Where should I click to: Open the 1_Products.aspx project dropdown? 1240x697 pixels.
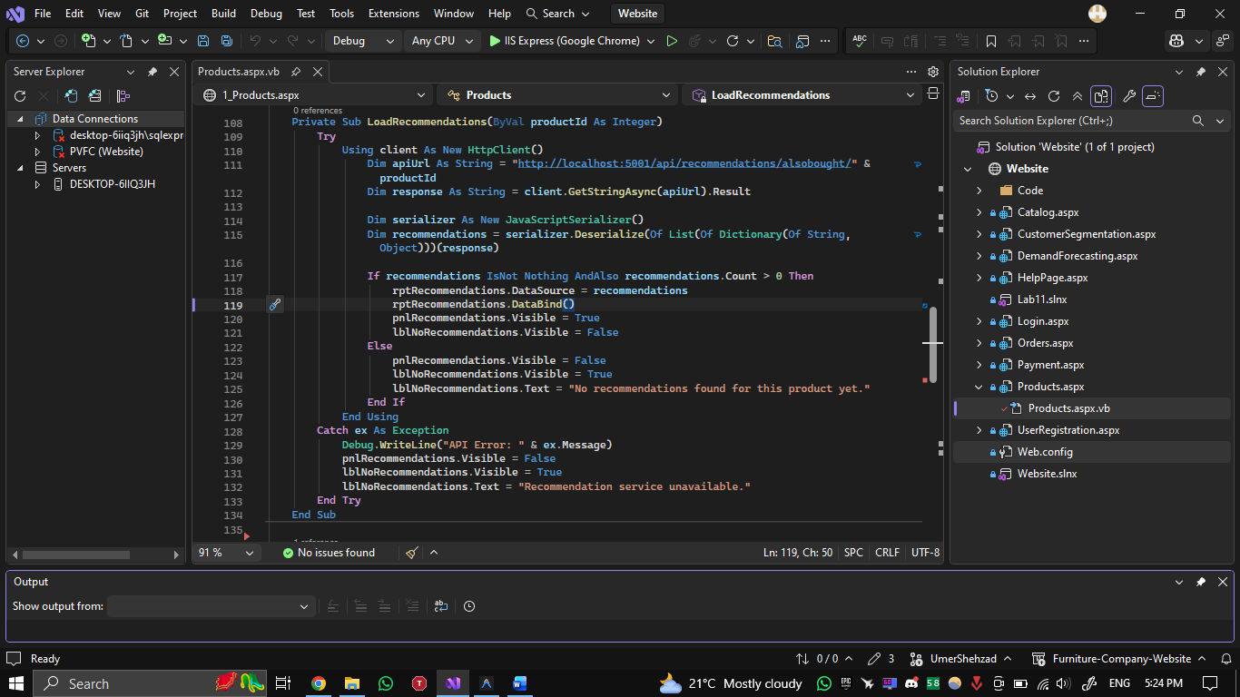coord(314,94)
